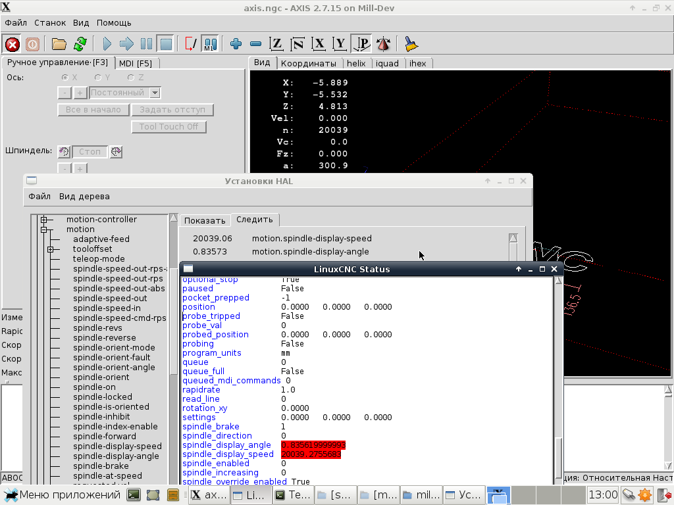
Task: Zoom out with the blue minus icon
Action: click(x=256, y=44)
